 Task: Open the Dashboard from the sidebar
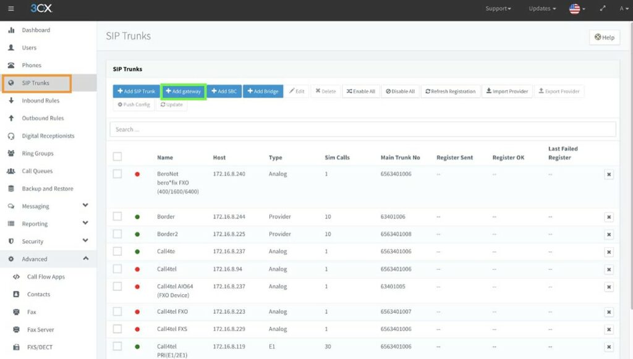click(x=35, y=30)
